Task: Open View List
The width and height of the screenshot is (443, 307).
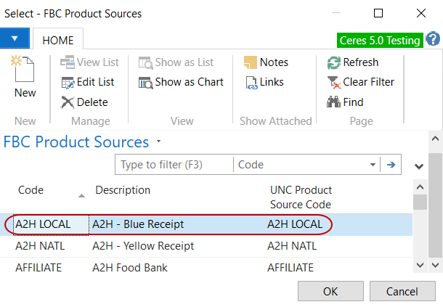Action: coord(90,62)
